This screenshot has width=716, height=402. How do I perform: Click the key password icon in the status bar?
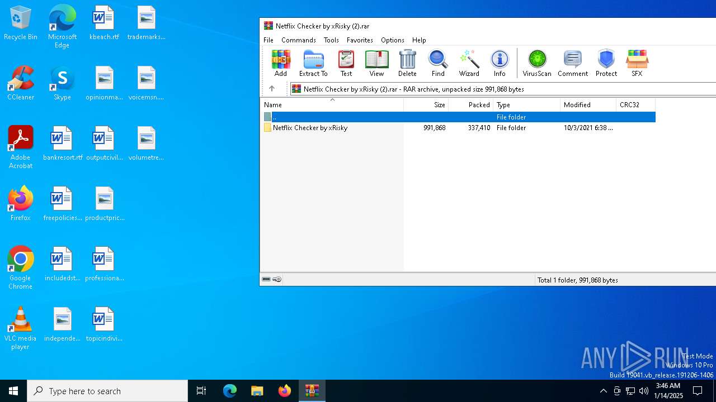[277, 279]
